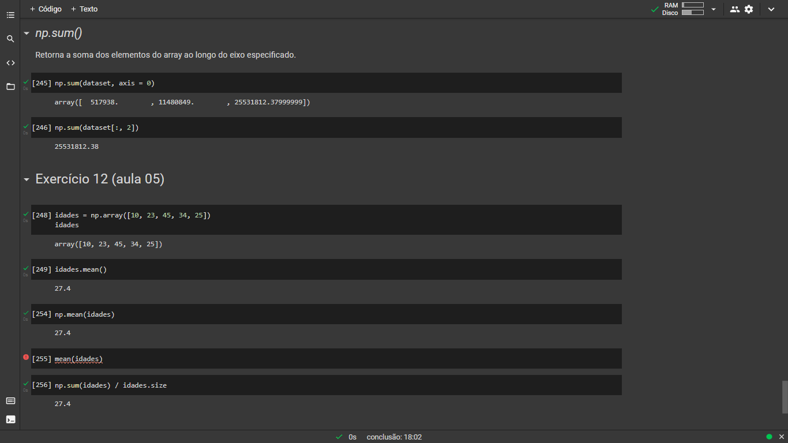Collapse the Exercício 12 (aula 05) section

pyautogui.click(x=27, y=179)
